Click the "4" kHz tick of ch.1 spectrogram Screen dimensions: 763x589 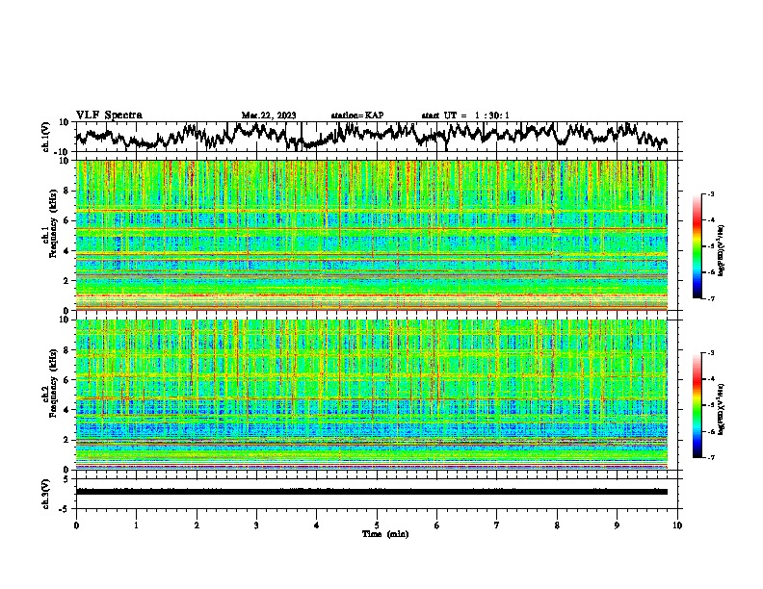[x=68, y=251]
